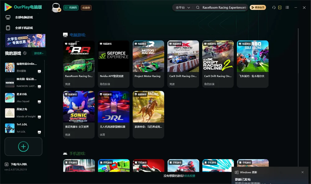The height and width of the screenshot is (184, 311).
Task: Open the 游戏库> link
Action: pos(39,53)
